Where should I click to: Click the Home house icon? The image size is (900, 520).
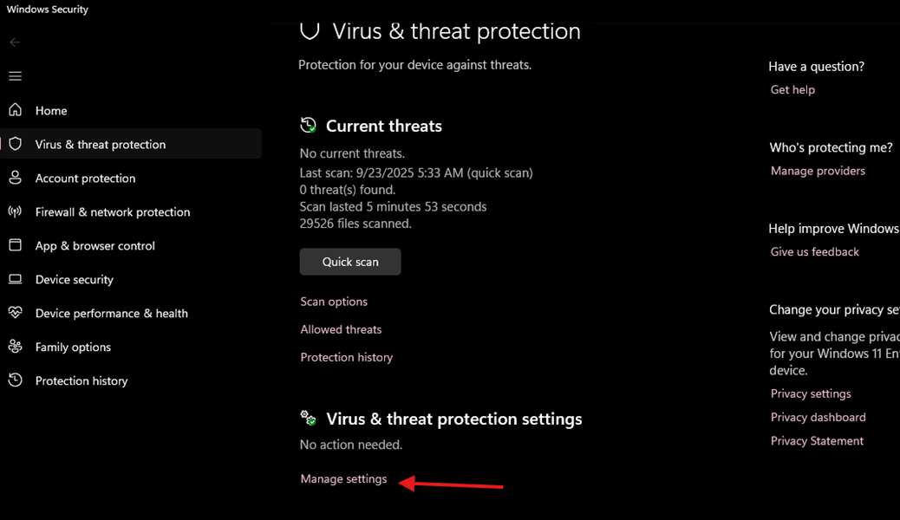tap(15, 110)
